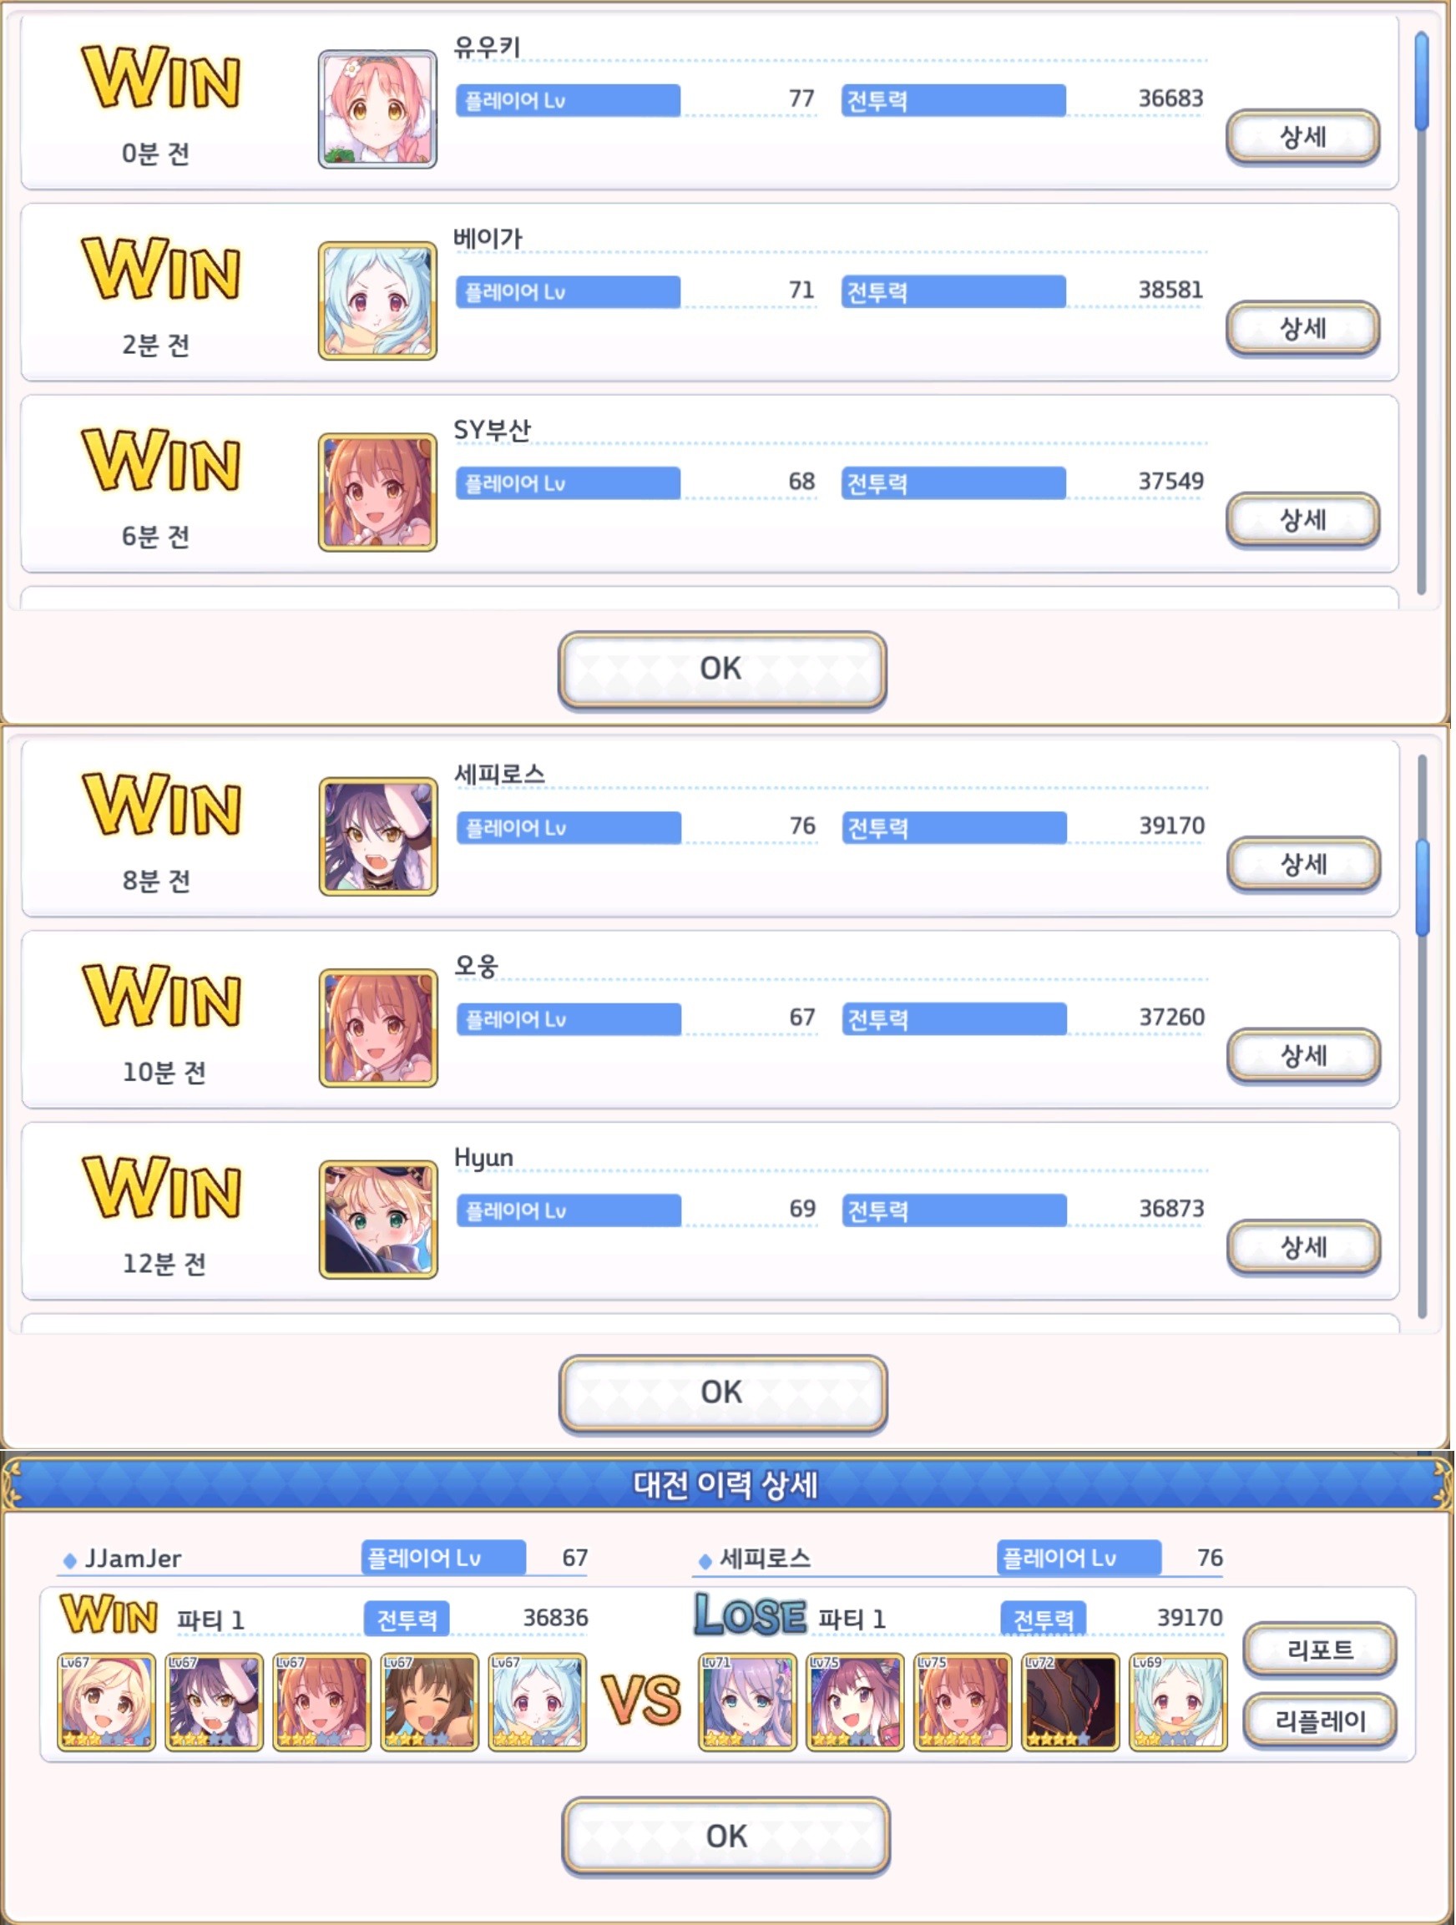
Task: Click 세피로스's dark-haired character avatar
Action: point(378,836)
